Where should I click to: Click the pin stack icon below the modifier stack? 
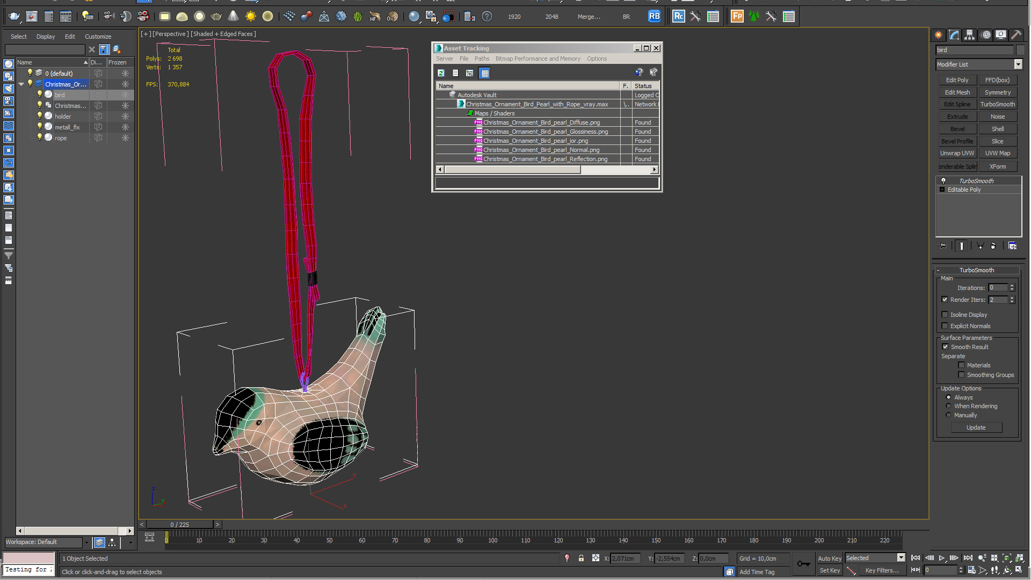[x=942, y=246]
